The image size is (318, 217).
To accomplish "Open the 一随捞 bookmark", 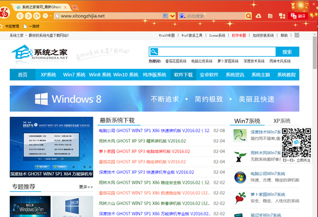I will tap(32, 26).
